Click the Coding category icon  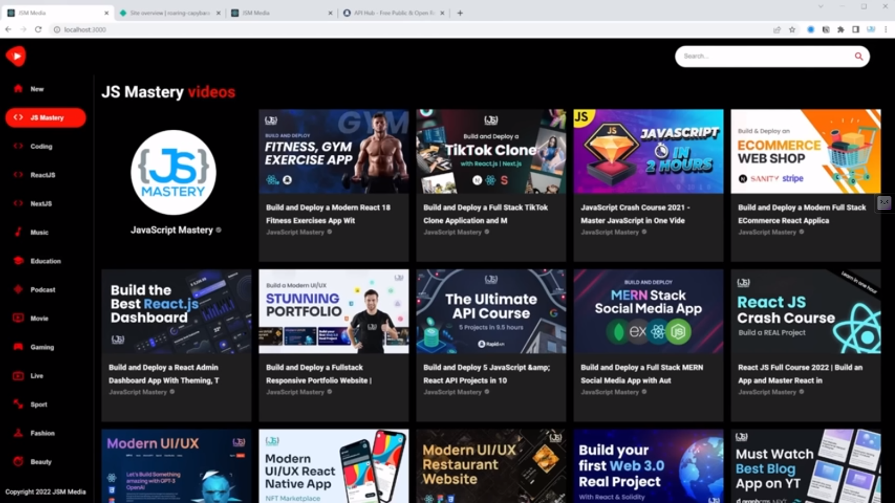coord(18,146)
